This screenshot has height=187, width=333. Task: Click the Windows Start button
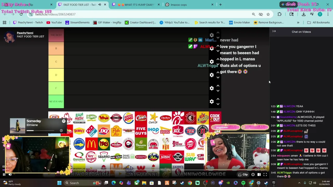point(59,183)
